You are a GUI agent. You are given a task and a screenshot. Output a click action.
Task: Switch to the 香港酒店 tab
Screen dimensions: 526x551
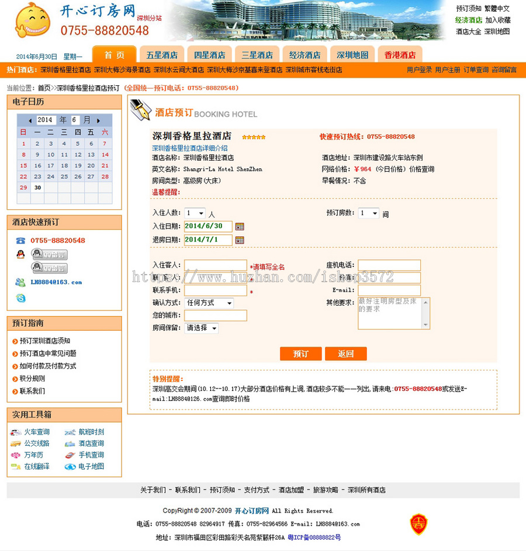pyautogui.click(x=400, y=54)
